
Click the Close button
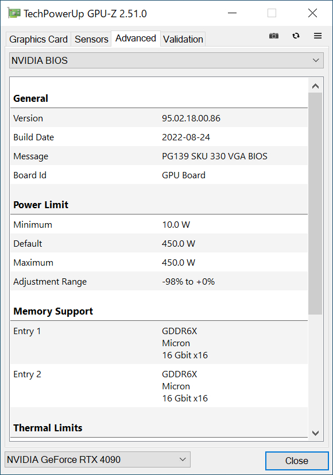297,461
